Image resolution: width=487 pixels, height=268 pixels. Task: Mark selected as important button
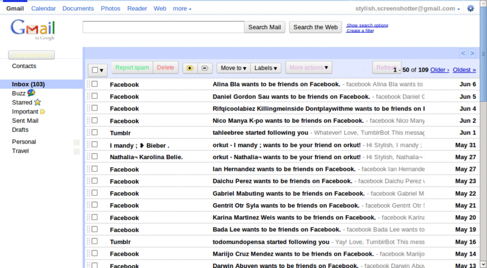point(190,68)
